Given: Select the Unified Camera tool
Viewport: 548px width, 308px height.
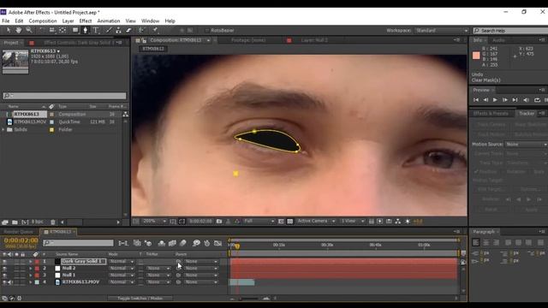Looking at the screenshot, I should coord(52,31).
